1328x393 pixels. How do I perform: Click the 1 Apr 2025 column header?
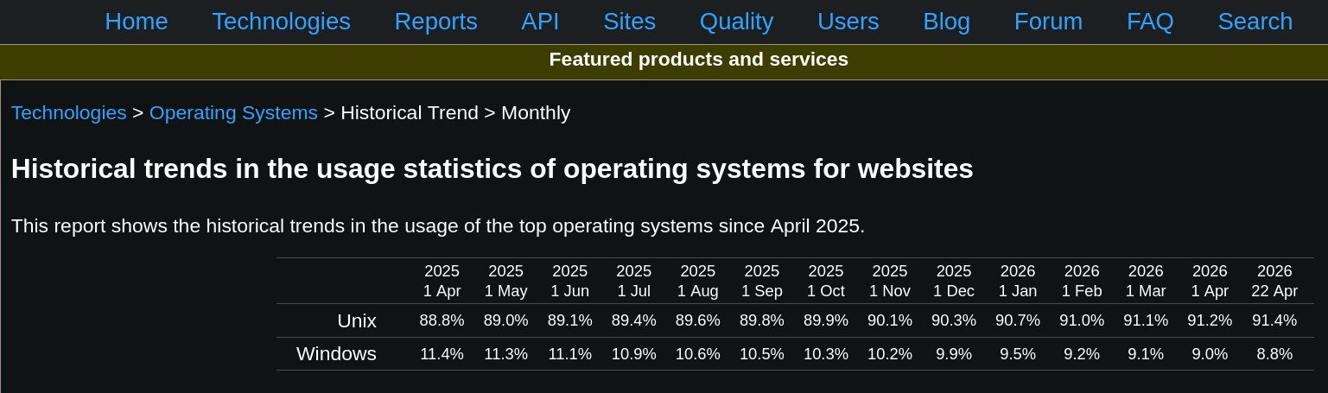point(442,281)
